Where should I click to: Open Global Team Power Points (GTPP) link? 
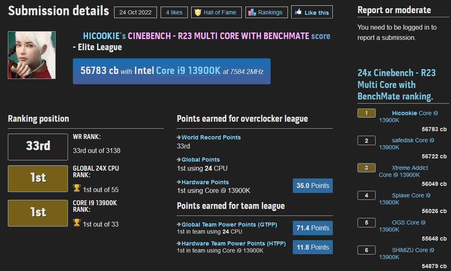pos(229,225)
